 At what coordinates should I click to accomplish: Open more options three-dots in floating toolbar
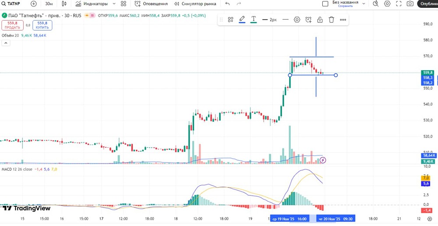[343, 20]
